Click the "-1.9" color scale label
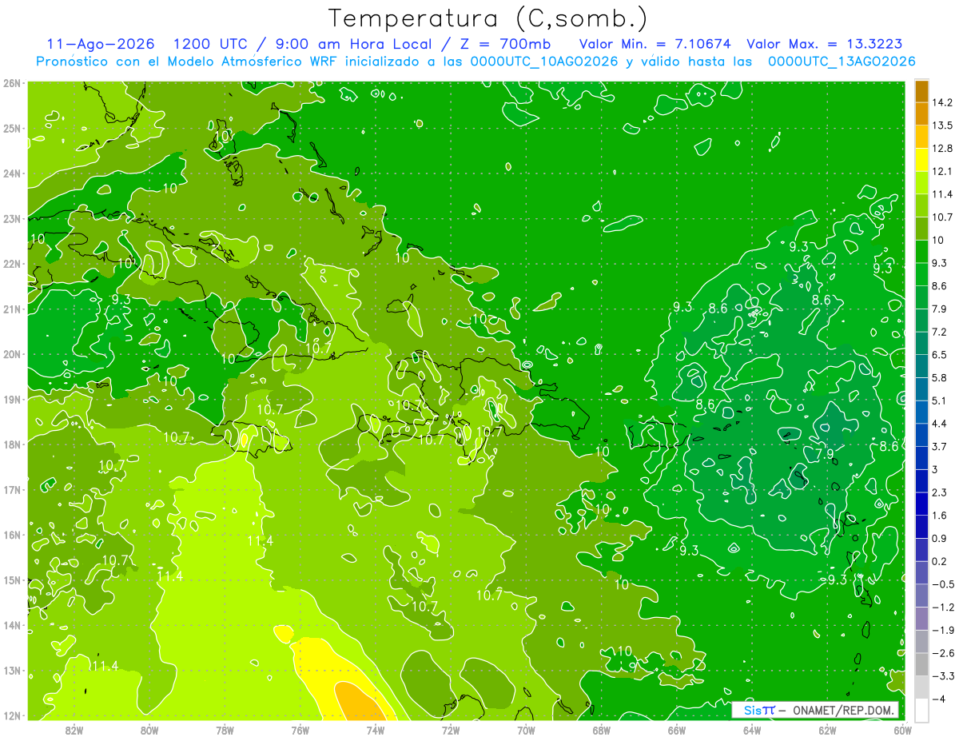 point(942,630)
